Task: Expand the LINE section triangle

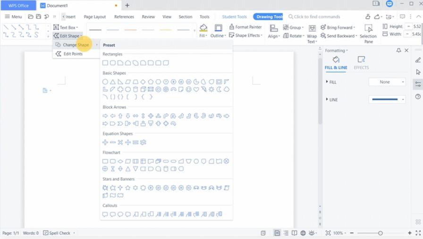Action: pos(327,99)
